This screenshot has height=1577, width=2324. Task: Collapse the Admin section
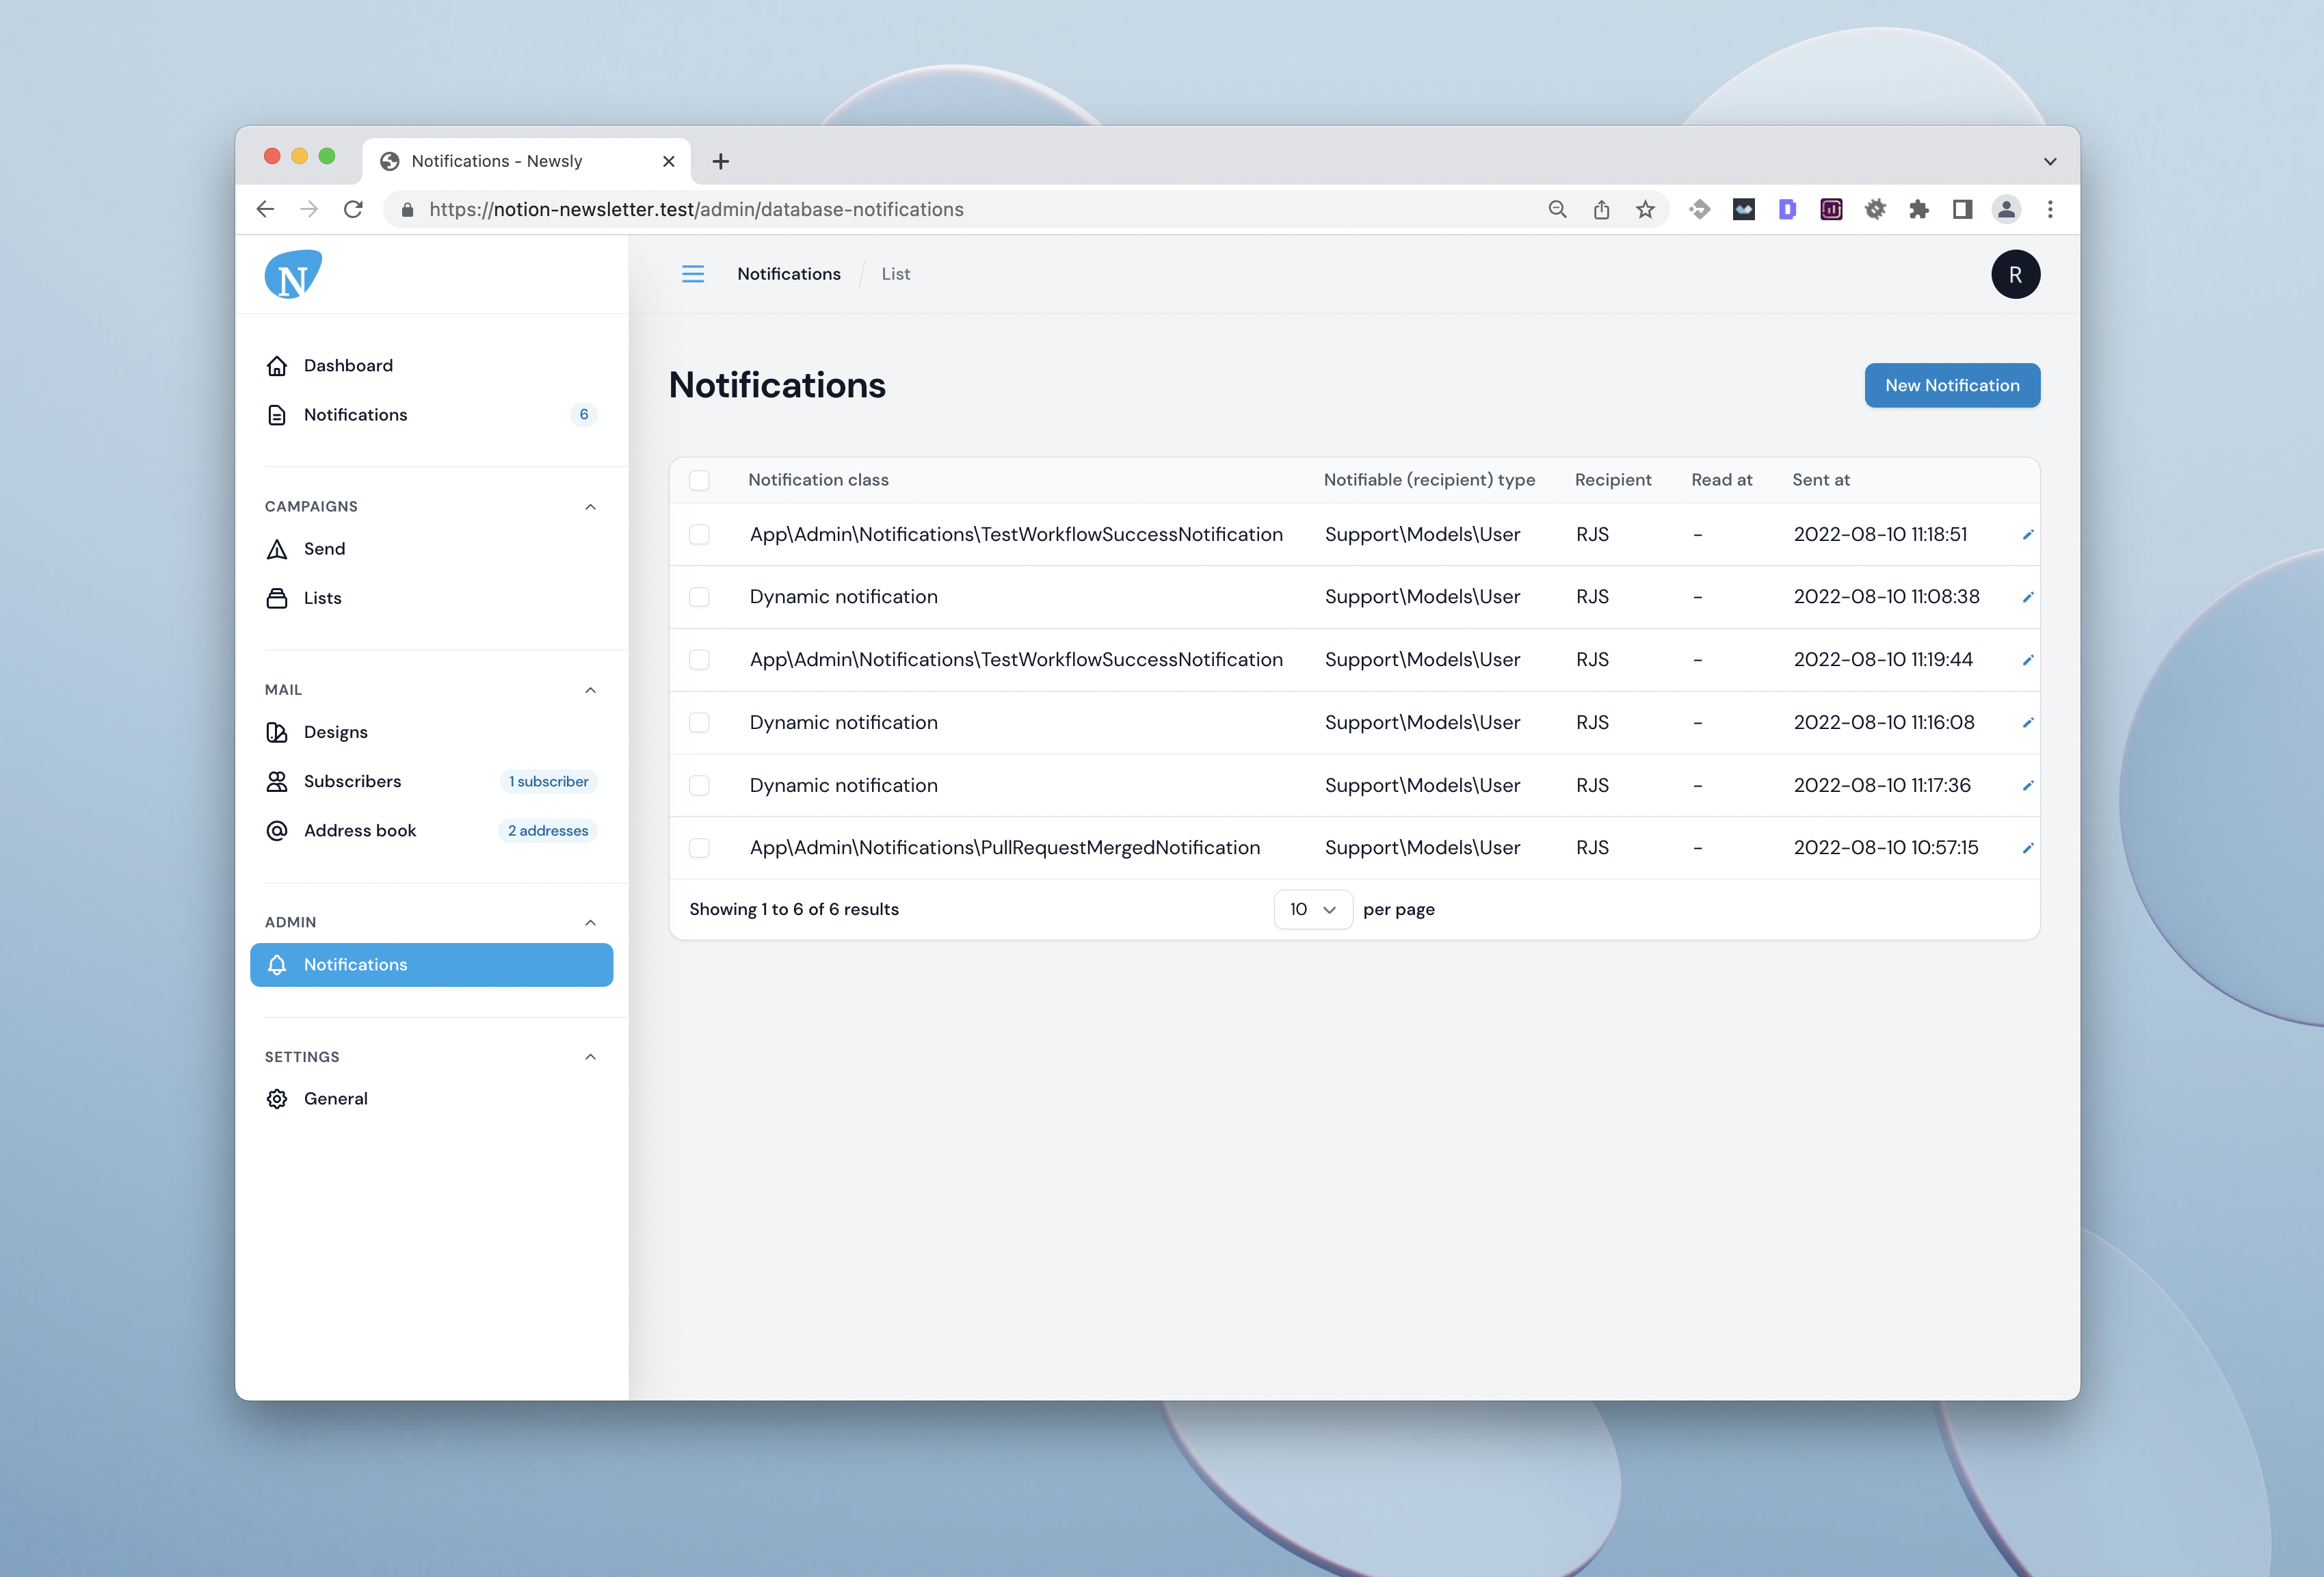coord(590,922)
